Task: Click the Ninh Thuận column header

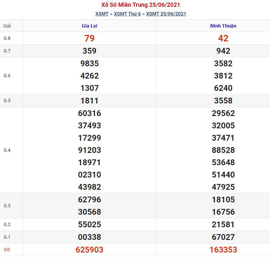Action: [223, 26]
